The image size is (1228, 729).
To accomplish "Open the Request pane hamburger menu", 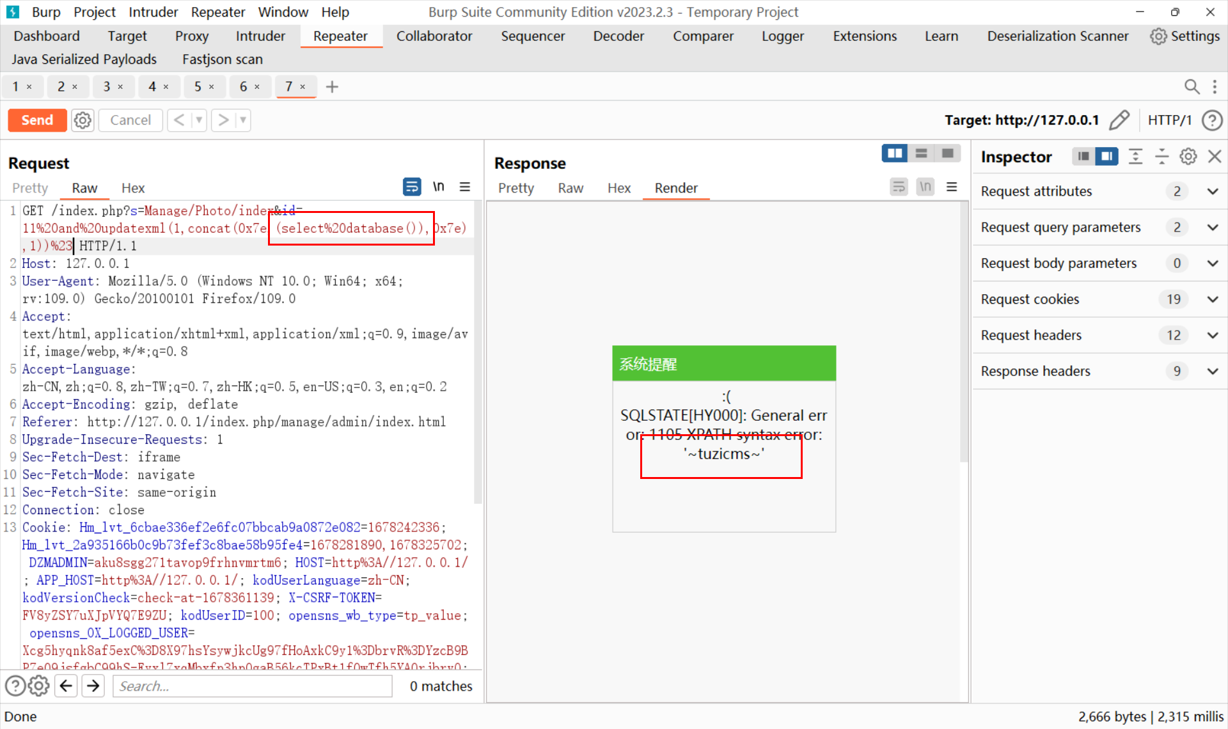I will (x=466, y=187).
